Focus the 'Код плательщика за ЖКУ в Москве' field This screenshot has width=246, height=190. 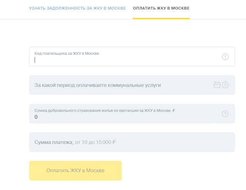point(132,56)
